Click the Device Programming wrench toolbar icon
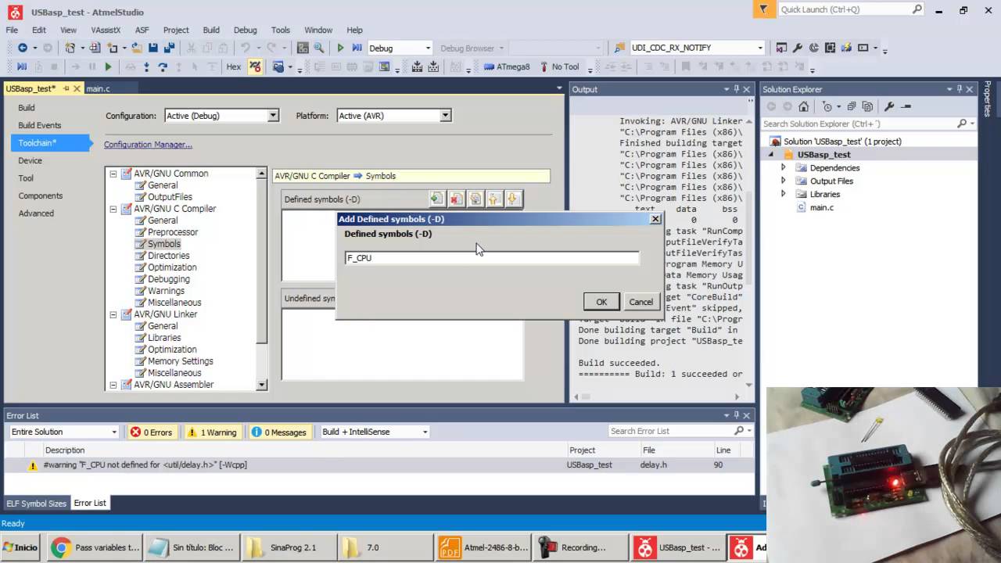 tap(798, 48)
